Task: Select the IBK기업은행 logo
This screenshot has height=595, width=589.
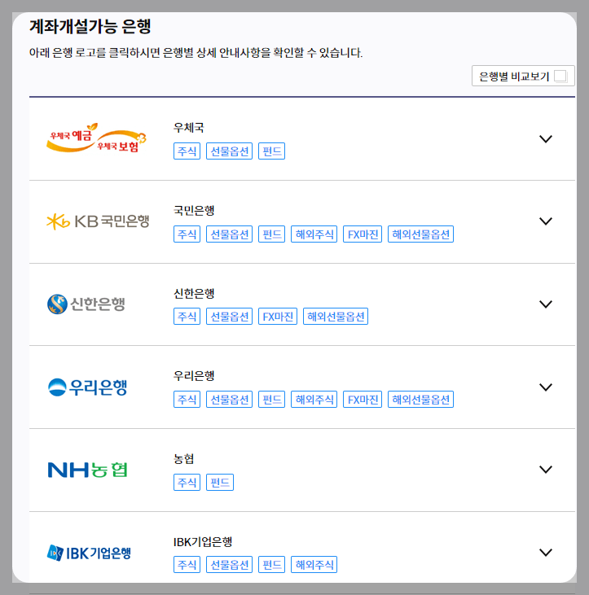Action: [x=89, y=553]
